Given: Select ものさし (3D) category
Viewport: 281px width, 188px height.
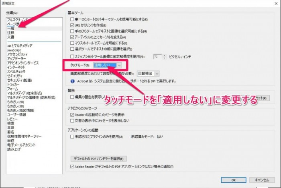Looking at the screenshot, I should tap(16, 106).
